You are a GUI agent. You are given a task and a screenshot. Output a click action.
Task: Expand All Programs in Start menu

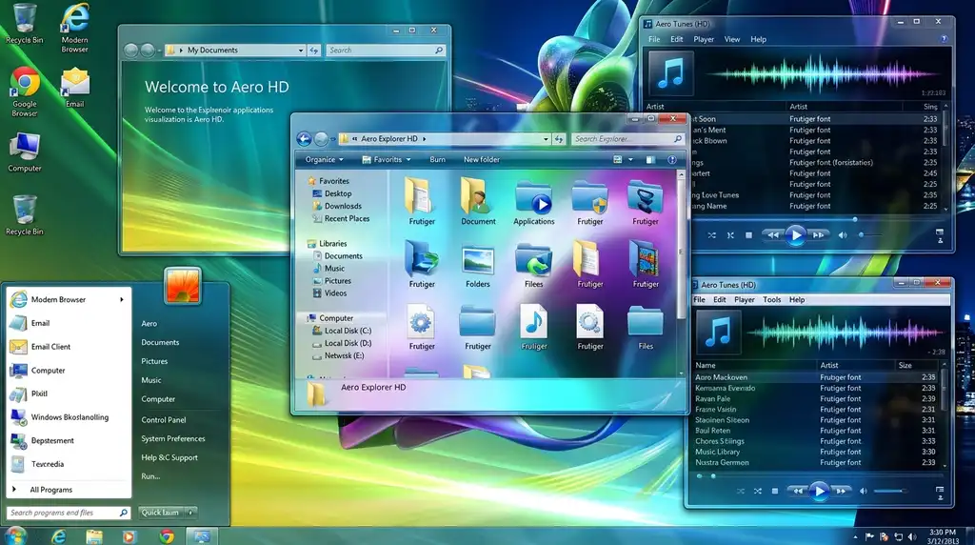[x=51, y=490]
